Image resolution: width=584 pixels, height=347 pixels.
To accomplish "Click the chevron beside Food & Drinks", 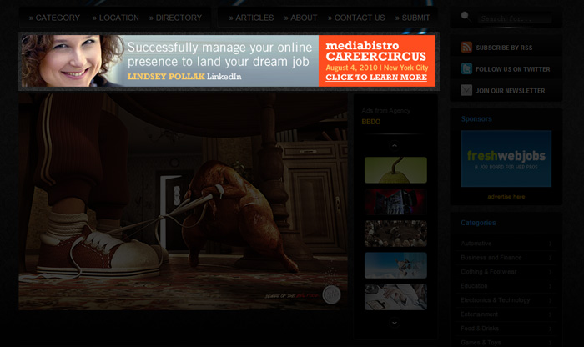I will point(550,329).
